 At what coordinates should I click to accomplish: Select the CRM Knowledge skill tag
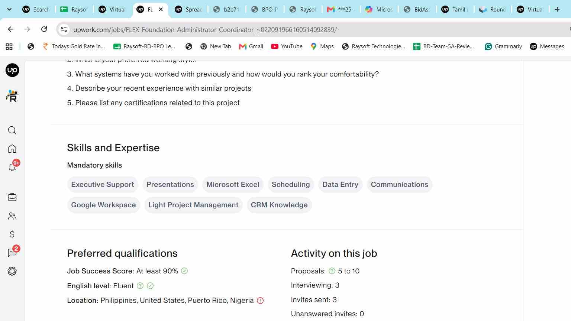(x=279, y=205)
